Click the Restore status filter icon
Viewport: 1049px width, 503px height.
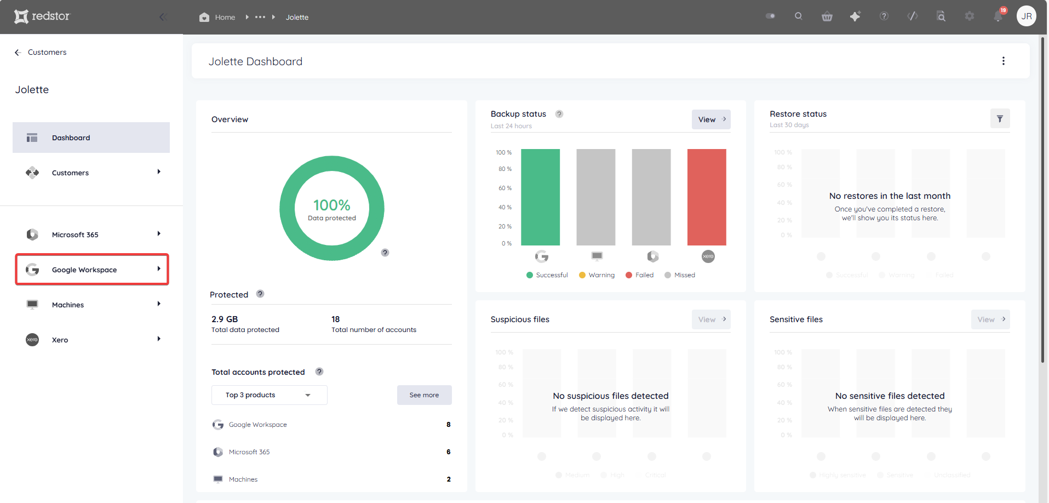[1000, 118]
